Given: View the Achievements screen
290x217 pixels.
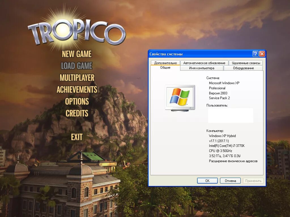Looking at the screenshot, I should click(77, 90).
